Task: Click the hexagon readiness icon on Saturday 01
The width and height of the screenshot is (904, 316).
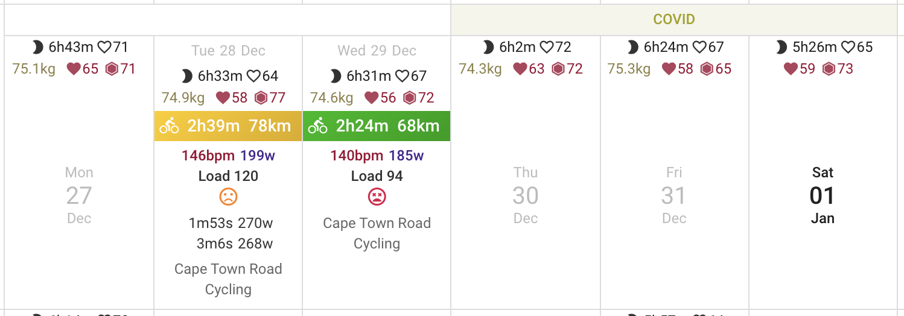Action: click(829, 69)
